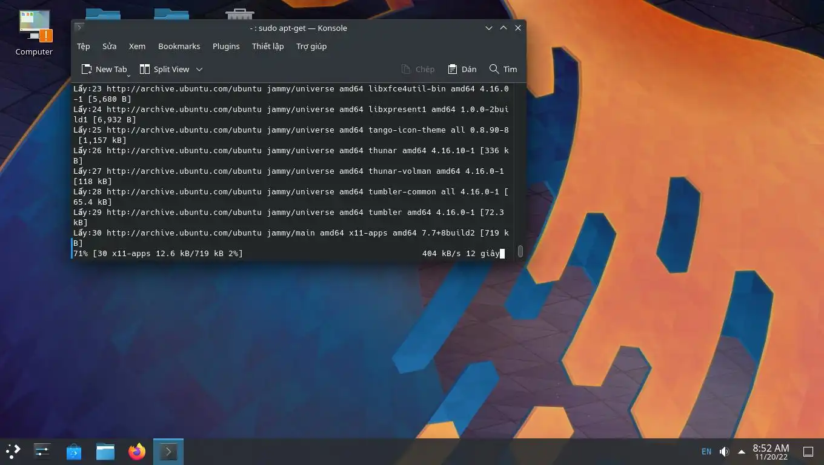Open the Sửa menu

click(x=110, y=46)
